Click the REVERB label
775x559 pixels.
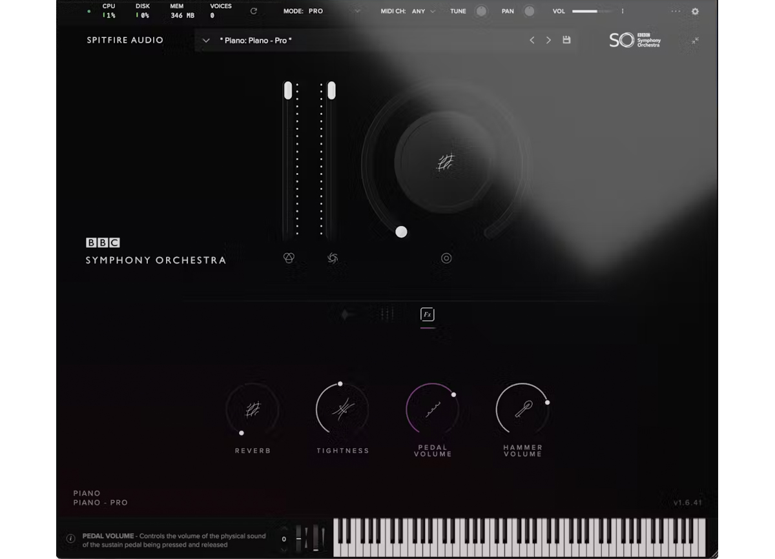[x=253, y=451]
